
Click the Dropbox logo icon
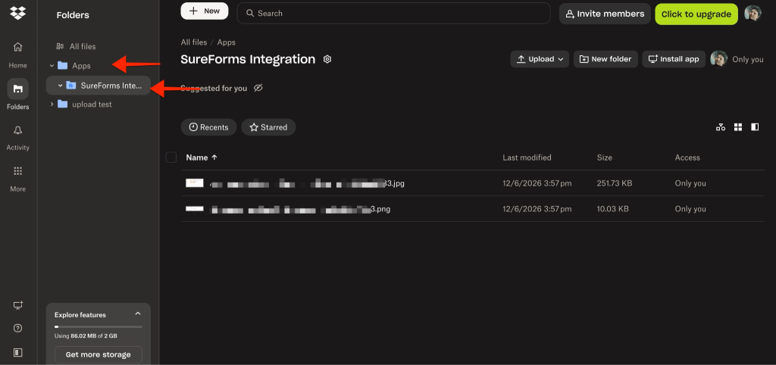(x=18, y=13)
